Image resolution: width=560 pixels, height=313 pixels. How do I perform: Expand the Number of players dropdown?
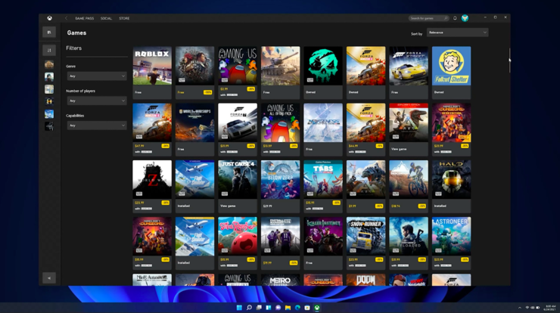click(x=96, y=101)
